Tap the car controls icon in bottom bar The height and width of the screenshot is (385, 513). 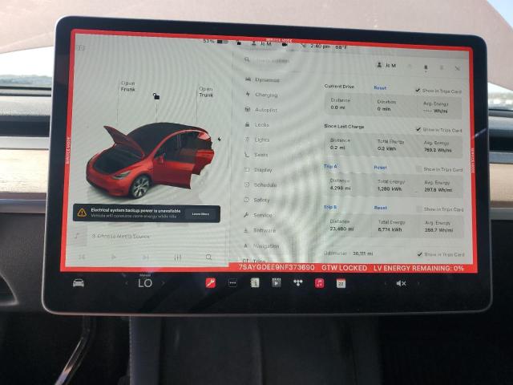[x=79, y=282]
